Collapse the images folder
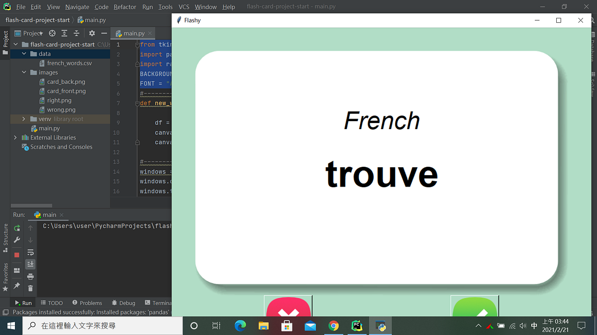Viewport: 597px width, 335px height. (23, 72)
